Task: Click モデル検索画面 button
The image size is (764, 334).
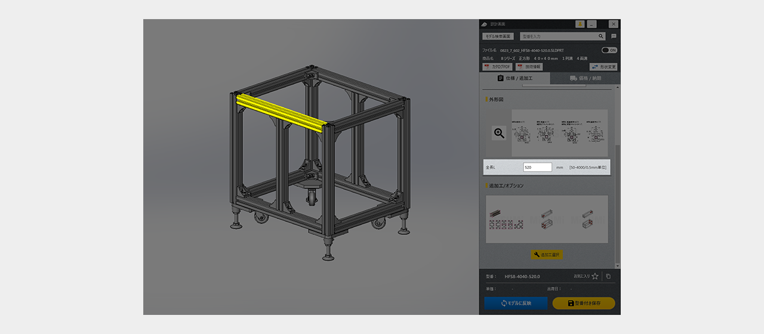Action: (x=498, y=36)
